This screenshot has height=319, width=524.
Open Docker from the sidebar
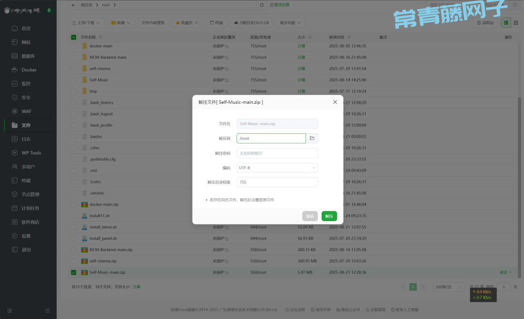[29, 70]
